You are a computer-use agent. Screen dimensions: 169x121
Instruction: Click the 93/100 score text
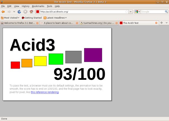(x=79, y=74)
